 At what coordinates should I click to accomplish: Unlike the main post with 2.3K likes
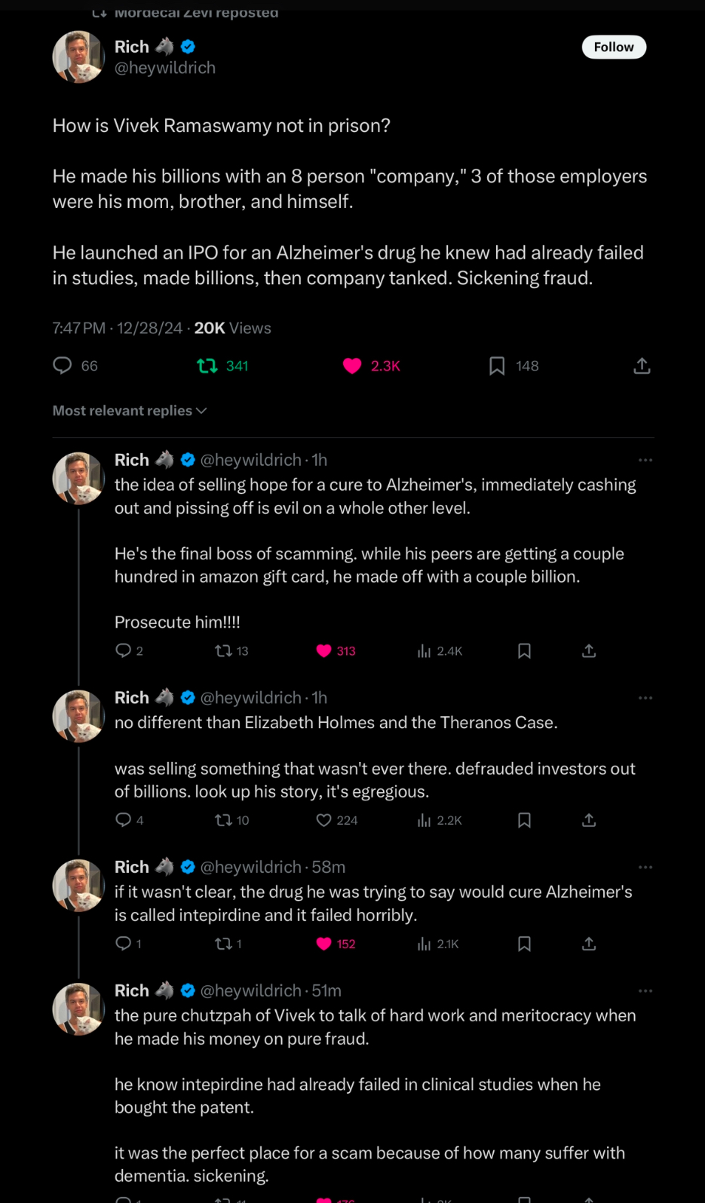point(352,366)
